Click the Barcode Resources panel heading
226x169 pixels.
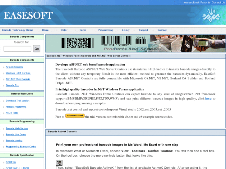tap(22, 94)
